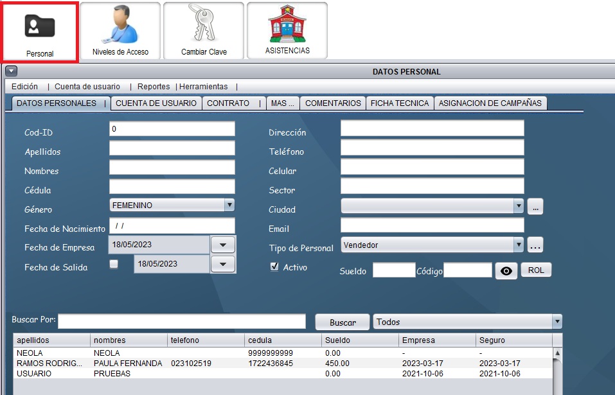The height and width of the screenshot is (395, 615).
Task: Open the Fecha de Empresa date picker
Action: click(x=223, y=245)
